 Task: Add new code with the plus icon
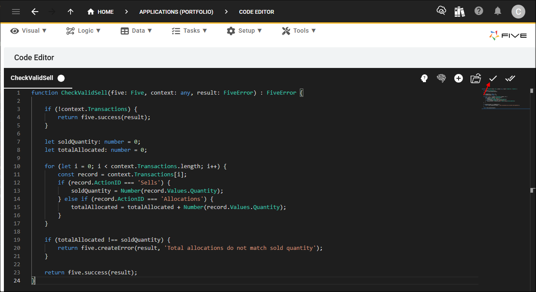point(459,78)
